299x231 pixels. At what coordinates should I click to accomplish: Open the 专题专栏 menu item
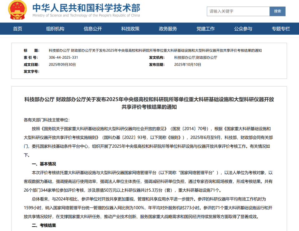coord(281,29)
